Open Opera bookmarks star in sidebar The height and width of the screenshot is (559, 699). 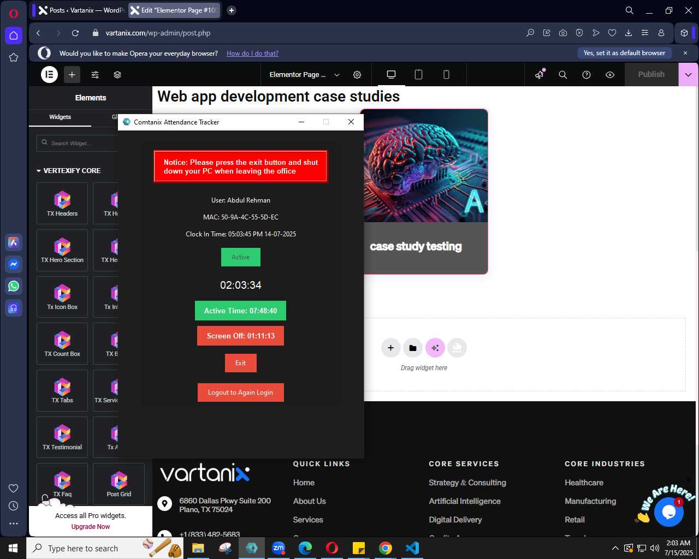click(x=14, y=57)
